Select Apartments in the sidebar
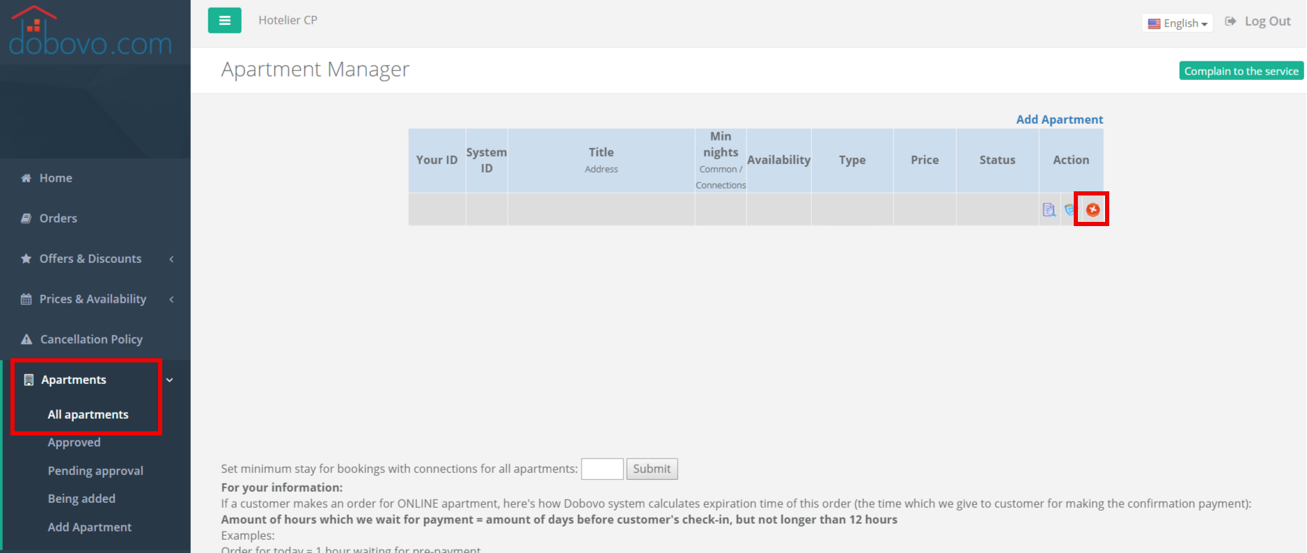1307x553 pixels. point(74,380)
